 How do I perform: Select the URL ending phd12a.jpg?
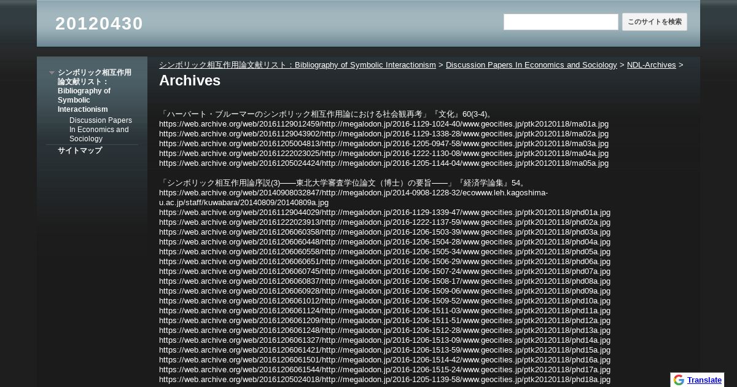coord(385,321)
